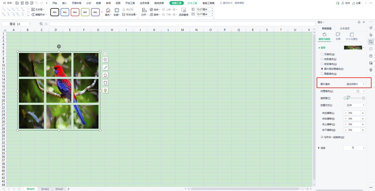The height and width of the screenshot is (191, 375).
Task: Click the shape border floating icon
Action: 105,82
